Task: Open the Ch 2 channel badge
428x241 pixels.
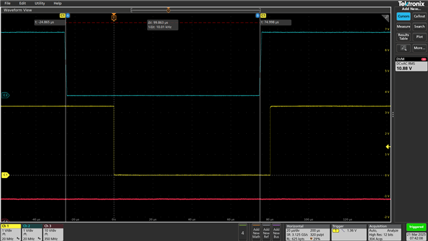Action: click(x=32, y=232)
